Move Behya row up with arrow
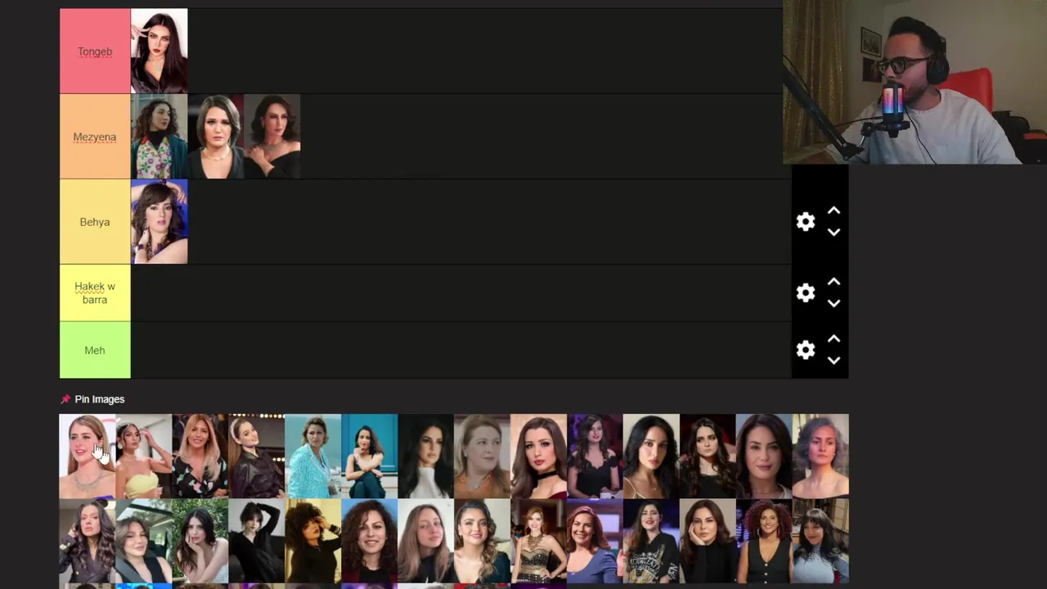This screenshot has width=1047, height=589. (834, 211)
